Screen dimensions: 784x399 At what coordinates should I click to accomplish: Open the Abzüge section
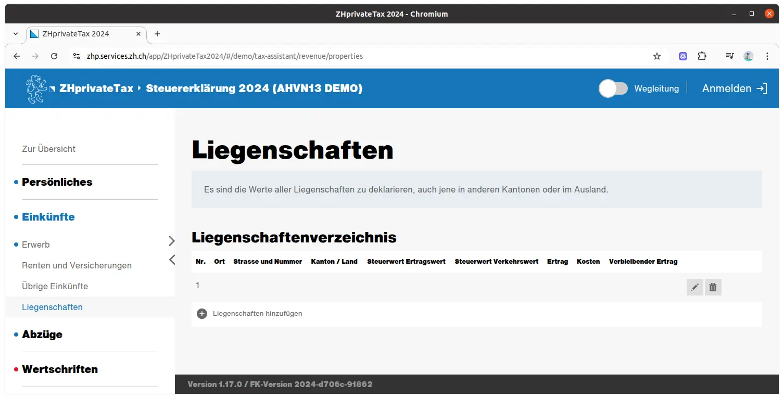click(42, 334)
